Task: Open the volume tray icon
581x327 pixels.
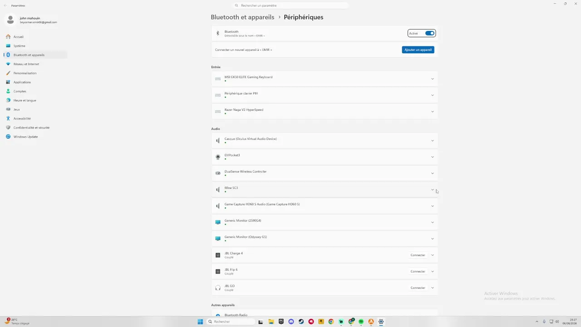Action: coord(557,322)
